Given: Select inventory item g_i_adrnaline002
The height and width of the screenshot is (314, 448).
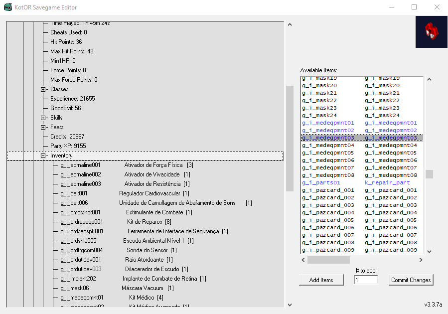Looking at the screenshot, I should (125, 174).
